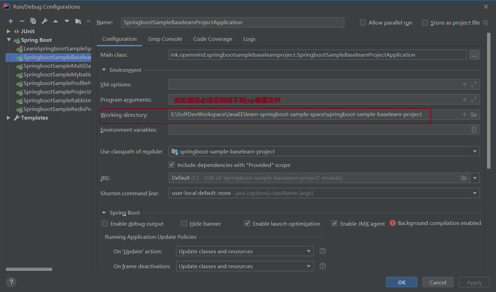
Task: Click the wrench Edit Templates icon
Action: (45, 21)
